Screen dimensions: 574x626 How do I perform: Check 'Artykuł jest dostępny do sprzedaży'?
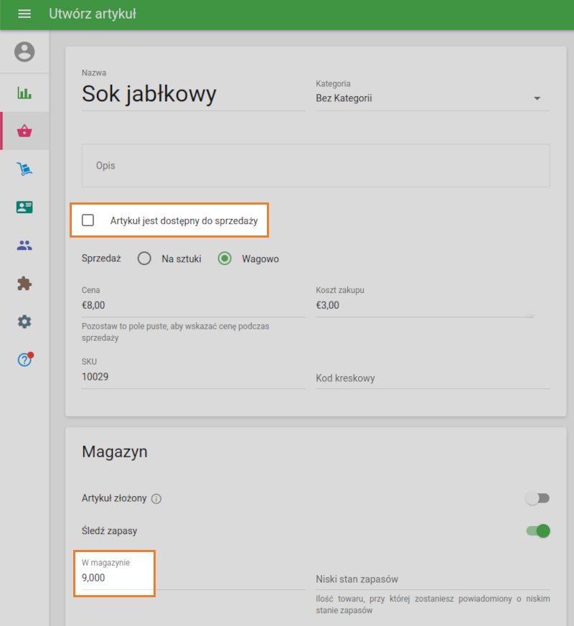tap(88, 220)
